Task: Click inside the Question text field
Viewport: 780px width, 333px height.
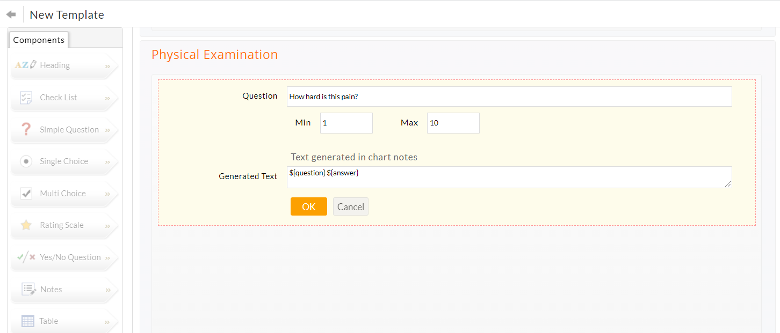Action: (x=509, y=96)
